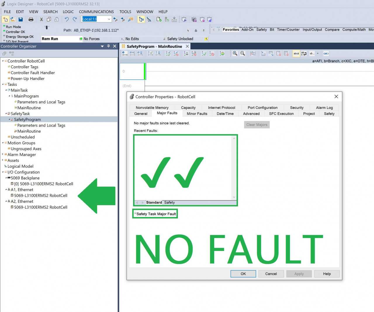Click the green go-to arrow editor icon
Screen dimensions: 374x312
(222, 53)
